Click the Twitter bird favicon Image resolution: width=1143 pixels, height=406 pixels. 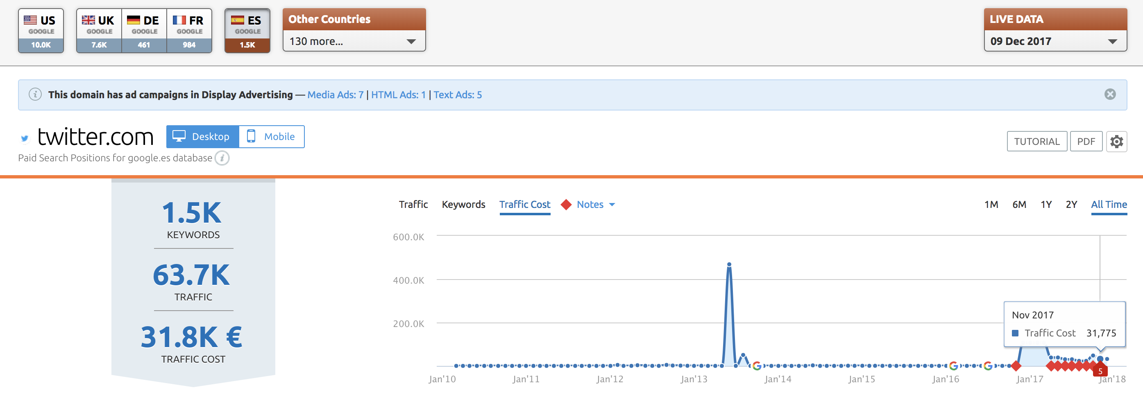25,138
